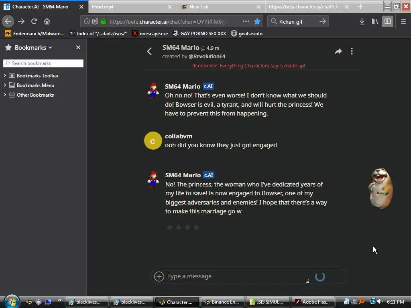Screen dimensions: 411x308
Task: Show site information icon in address bar
Action: 87,22
